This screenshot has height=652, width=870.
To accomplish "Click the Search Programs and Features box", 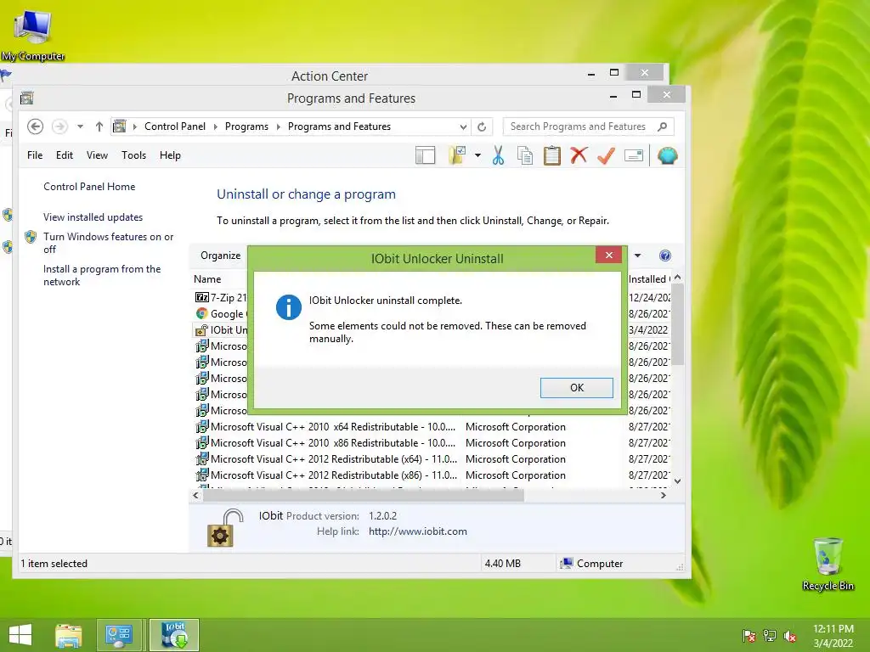I will point(588,126).
